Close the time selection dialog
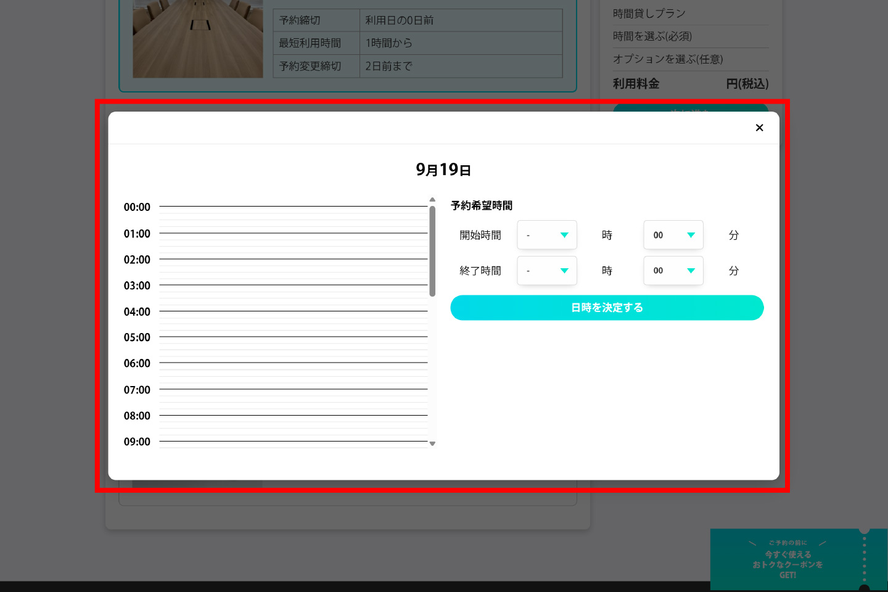888x592 pixels. [x=759, y=128]
